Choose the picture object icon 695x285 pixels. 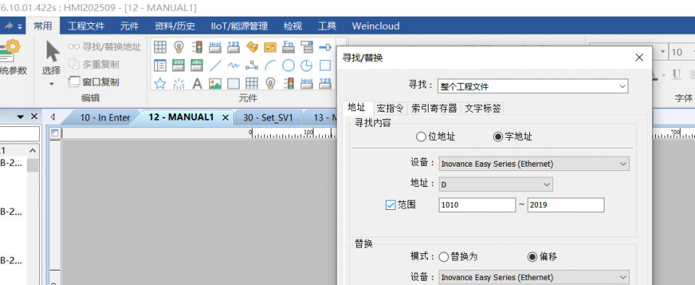click(x=215, y=84)
